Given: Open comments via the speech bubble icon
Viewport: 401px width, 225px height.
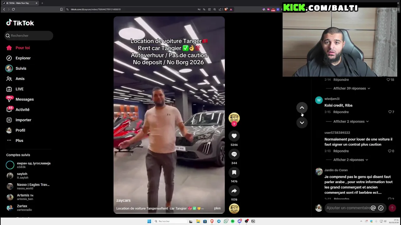Looking at the screenshot, I should [x=234, y=154].
